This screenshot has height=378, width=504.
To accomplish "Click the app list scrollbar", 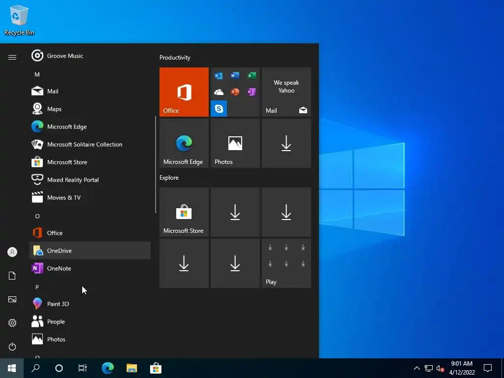I will (156, 164).
